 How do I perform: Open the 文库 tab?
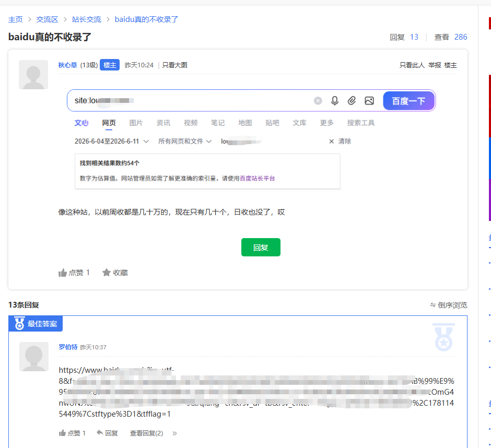299,123
